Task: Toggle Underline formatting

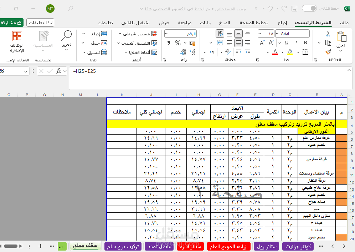Action: [x=287, y=42]
